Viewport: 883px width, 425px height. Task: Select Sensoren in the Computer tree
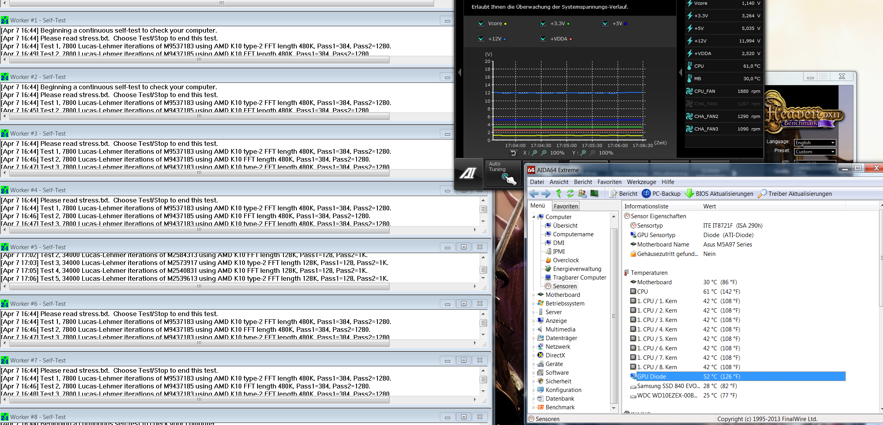tap(565, 286)
